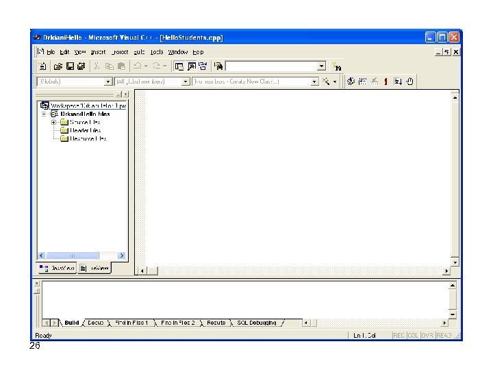The image size is (493, 370).
Task: Click the Copy toolbar icon
Action: click(109, 66)
